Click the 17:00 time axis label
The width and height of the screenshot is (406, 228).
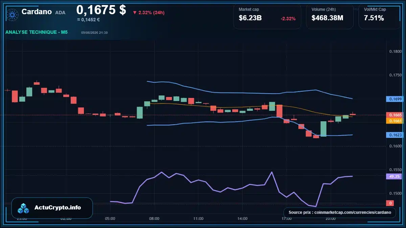[286, 219]
